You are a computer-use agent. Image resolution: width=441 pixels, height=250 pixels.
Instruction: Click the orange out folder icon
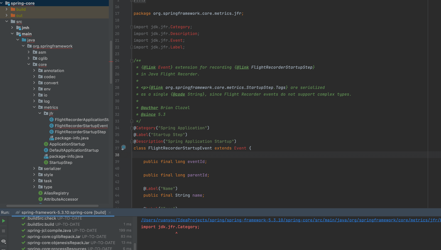click(x=13, y=15)
